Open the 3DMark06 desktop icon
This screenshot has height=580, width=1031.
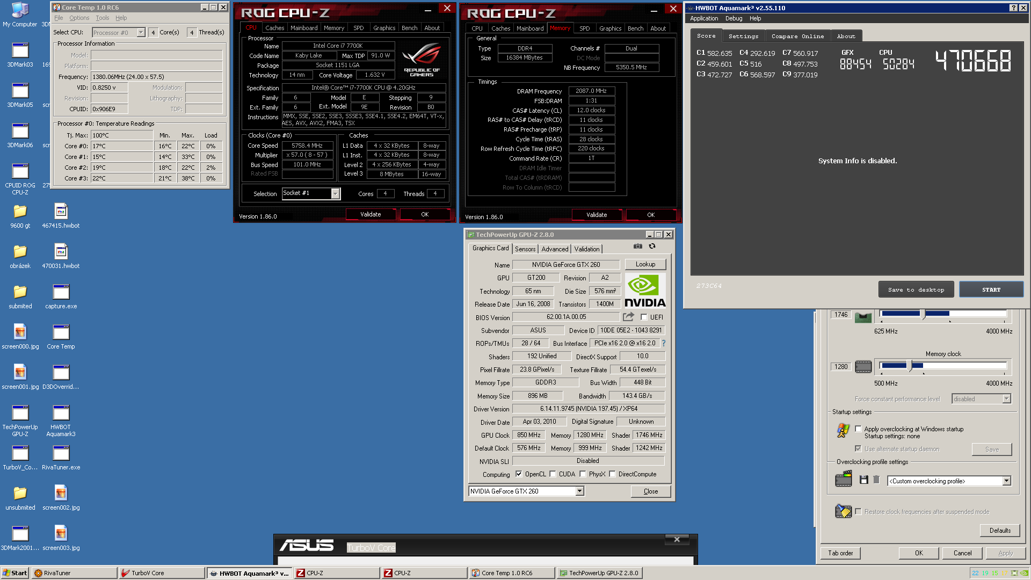click(20, 135)
